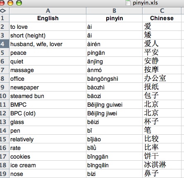Screen dimensions: 184x178
Task: Click the Chinese header cell
Action: click(x=162, y=18)
